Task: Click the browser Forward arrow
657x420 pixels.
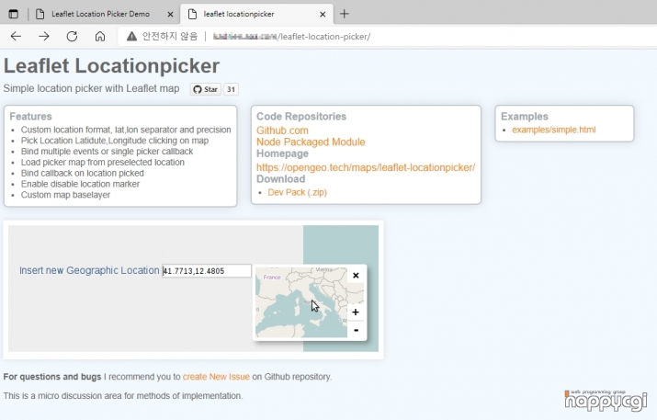Action: (44, 37)
